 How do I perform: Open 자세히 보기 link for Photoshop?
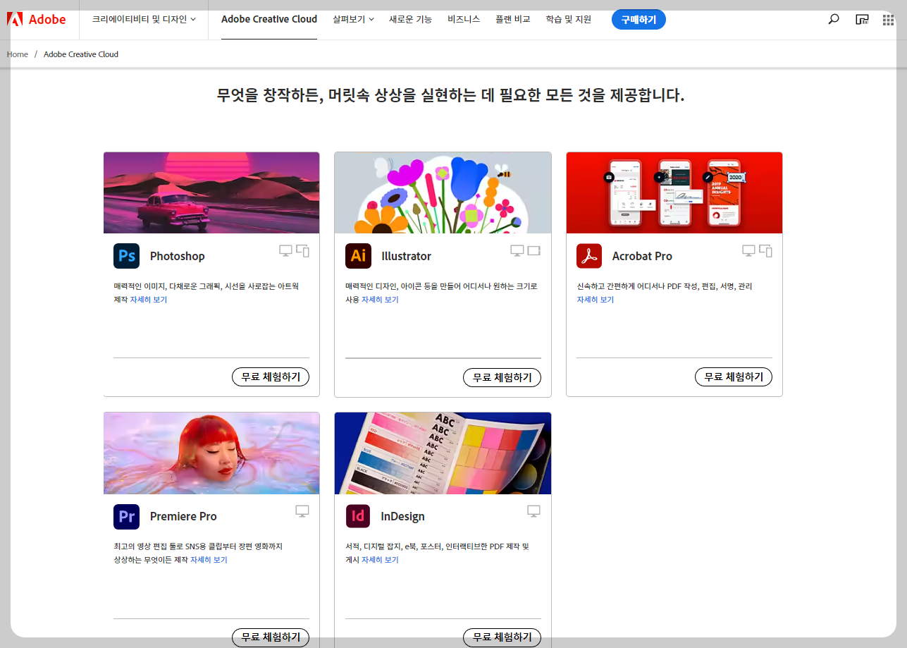[149, 300]
